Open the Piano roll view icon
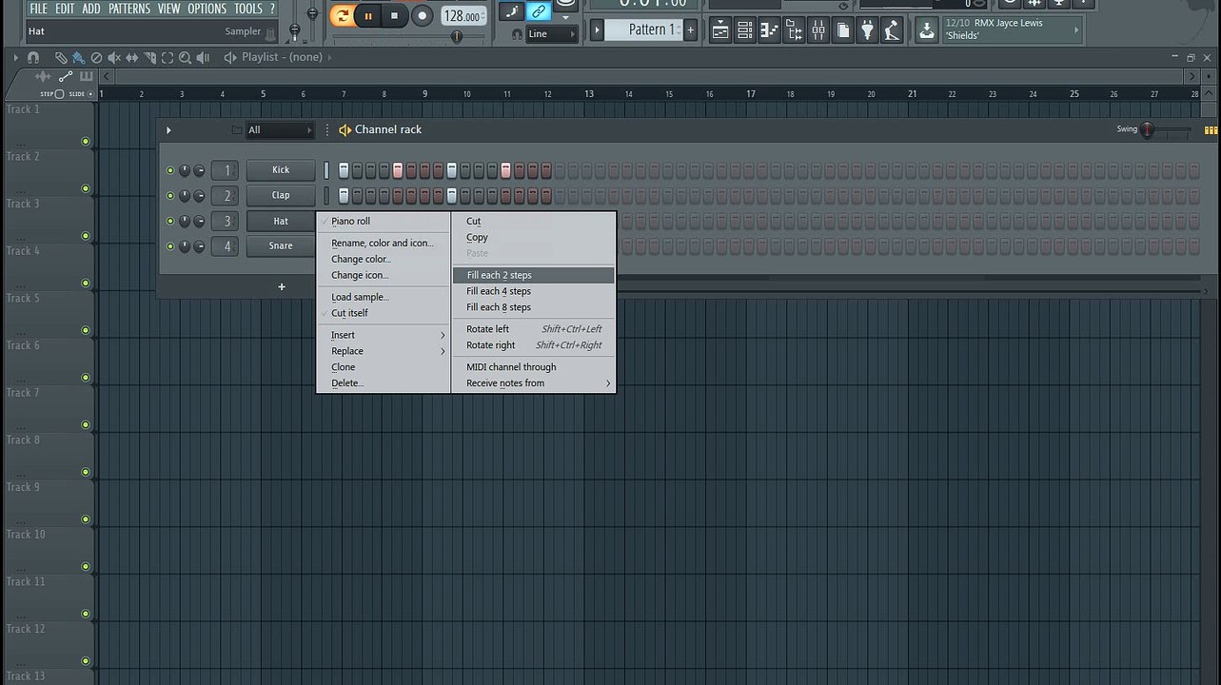 769,31
